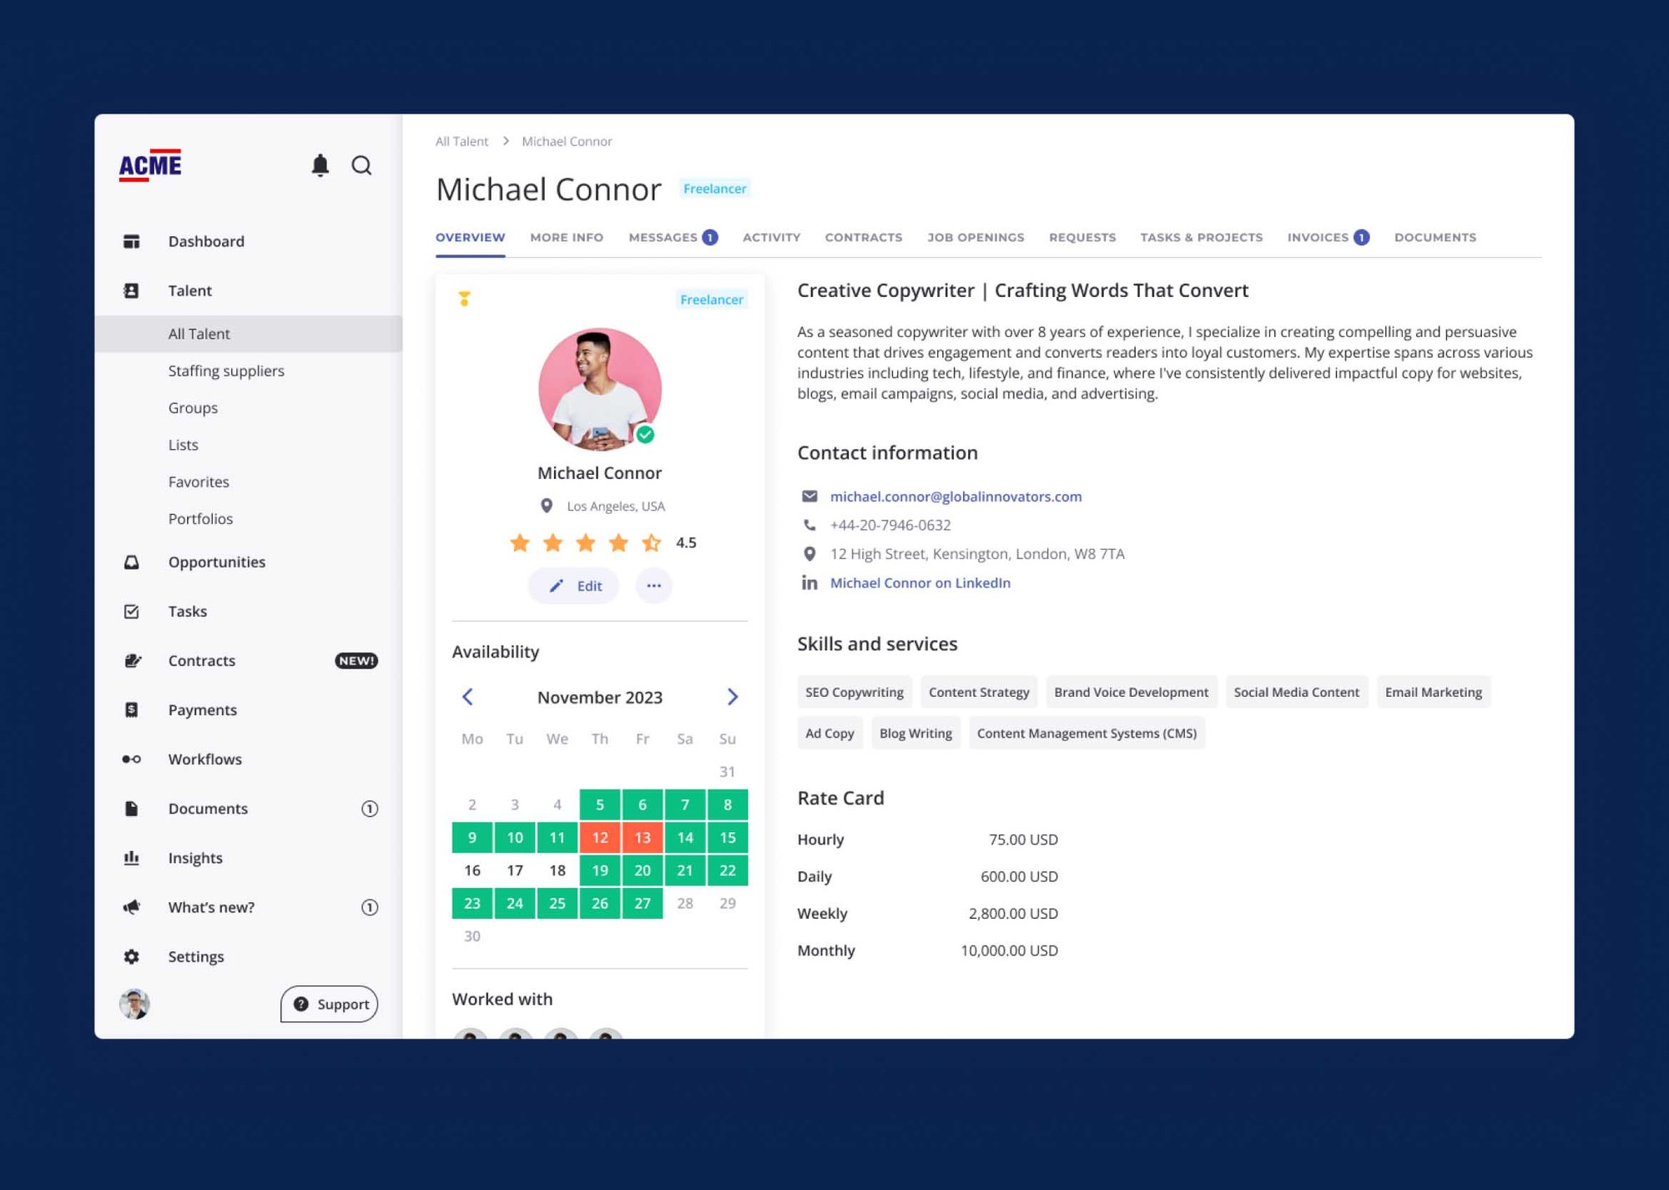Click the address pin icon by 12 High Street

click(x=809, y=554)
